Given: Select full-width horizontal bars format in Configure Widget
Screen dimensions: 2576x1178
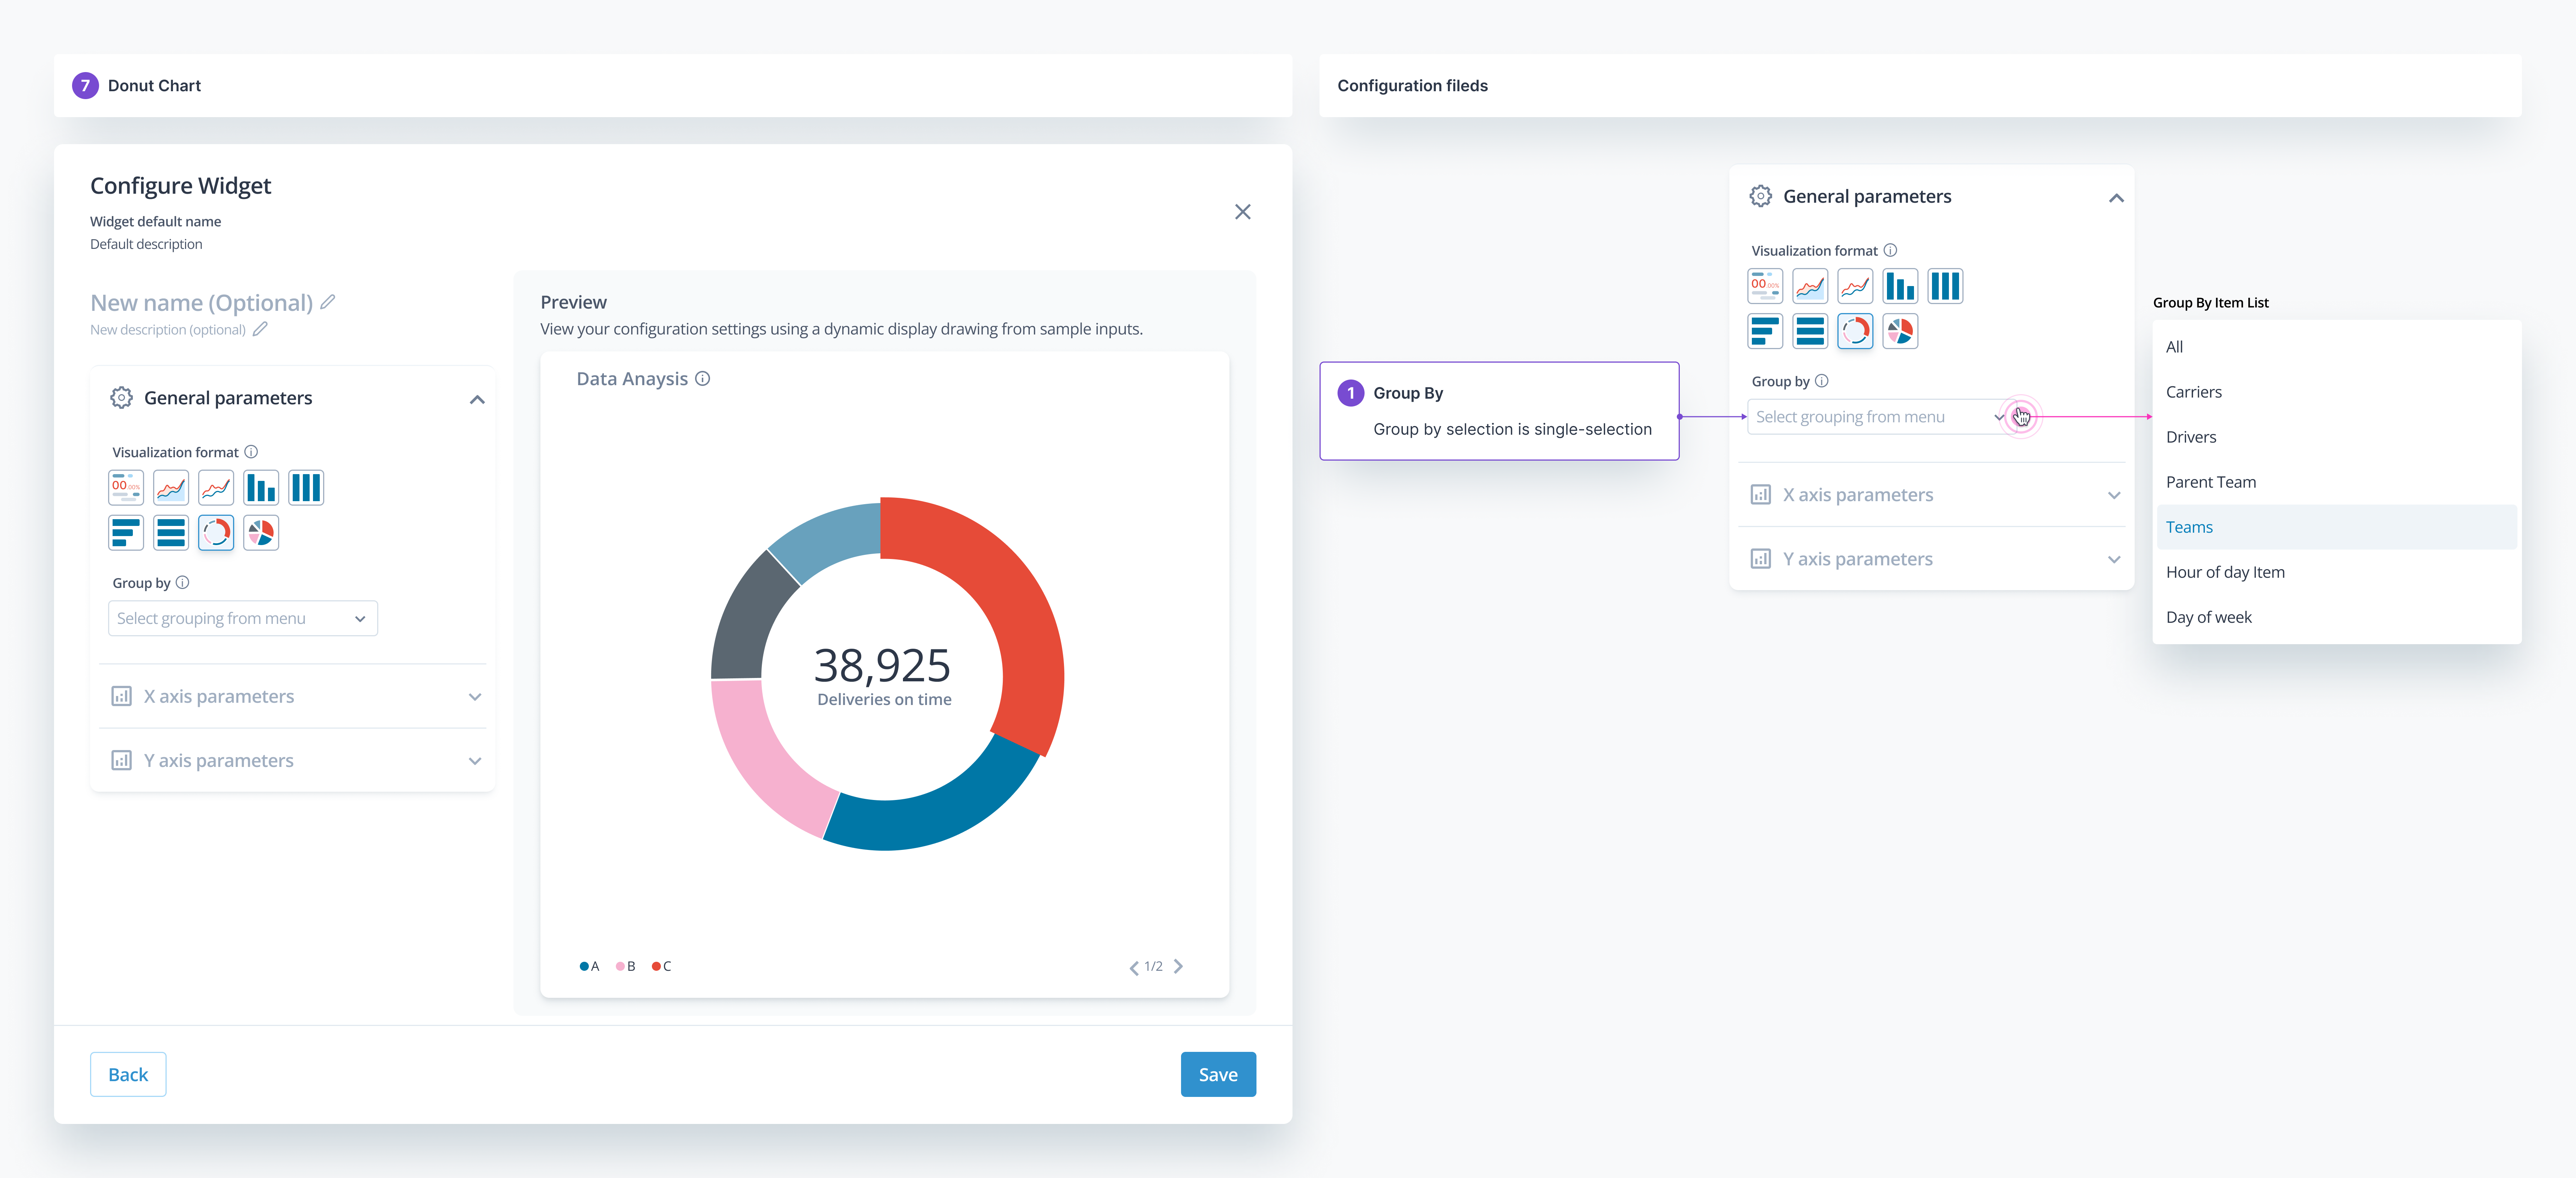Looking at the screenshot, I should point(171,533).
